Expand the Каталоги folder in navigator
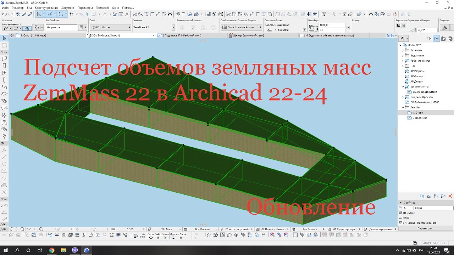 pos(403,50)
